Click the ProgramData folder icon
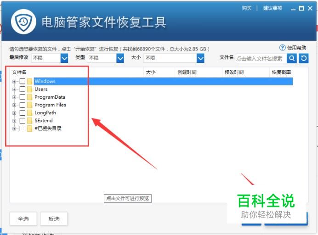 (x=30, y=97)
